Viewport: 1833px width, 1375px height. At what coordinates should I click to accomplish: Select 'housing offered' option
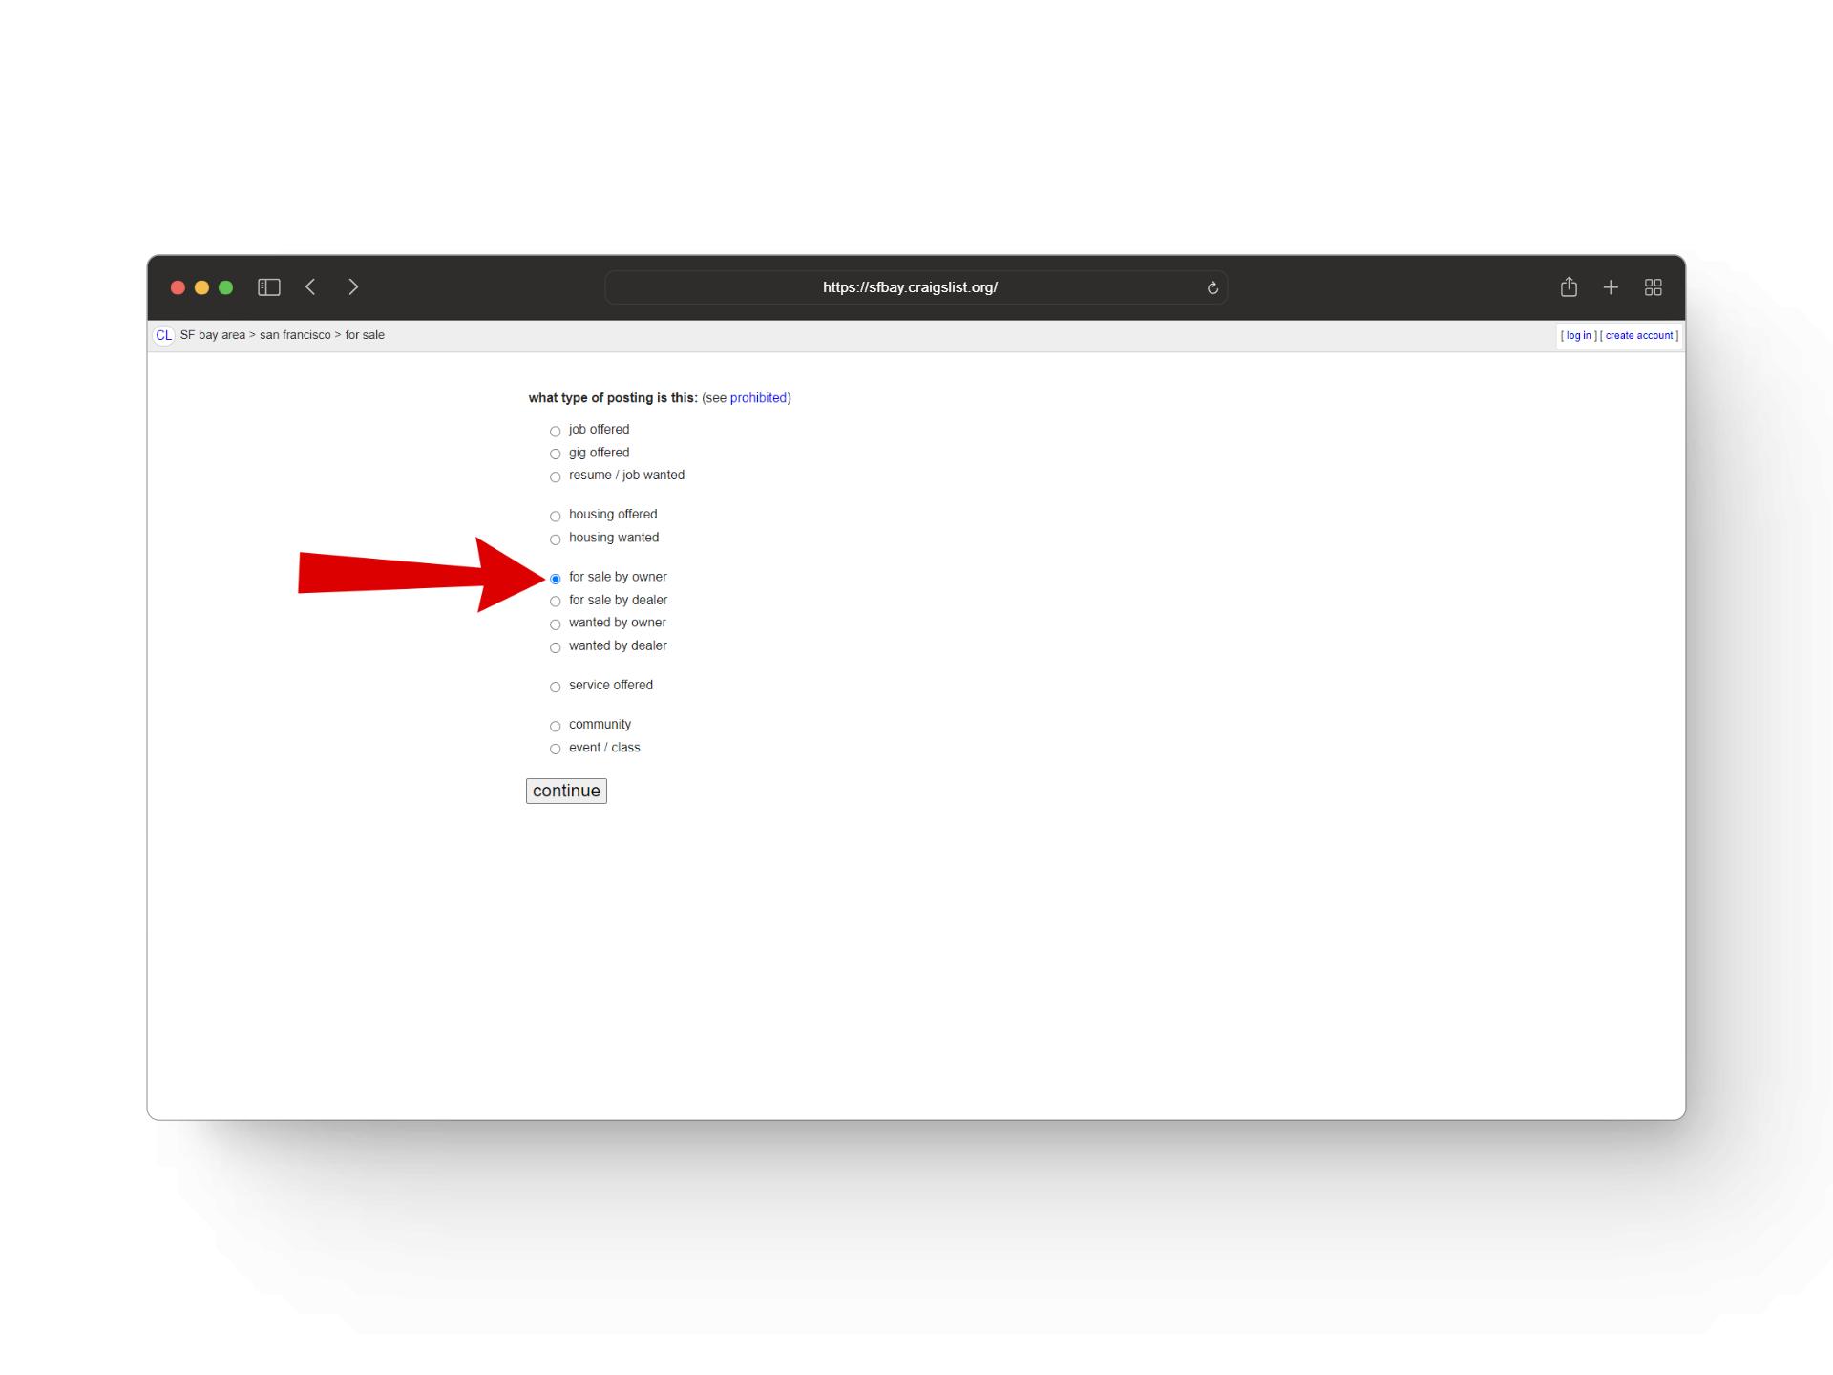click(555, 514)
